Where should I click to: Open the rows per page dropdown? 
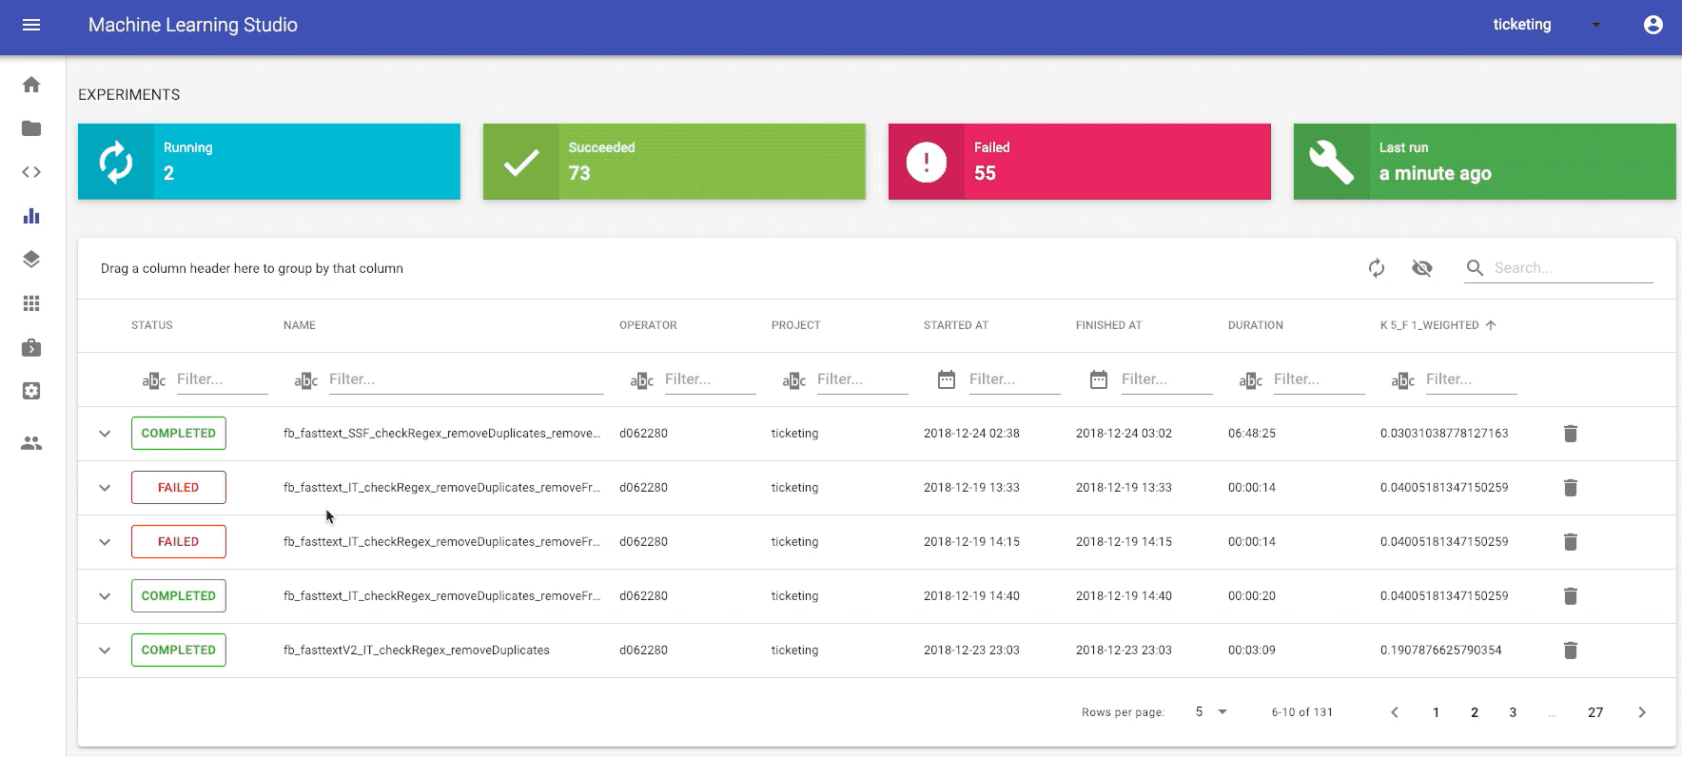pos(1210,712)
